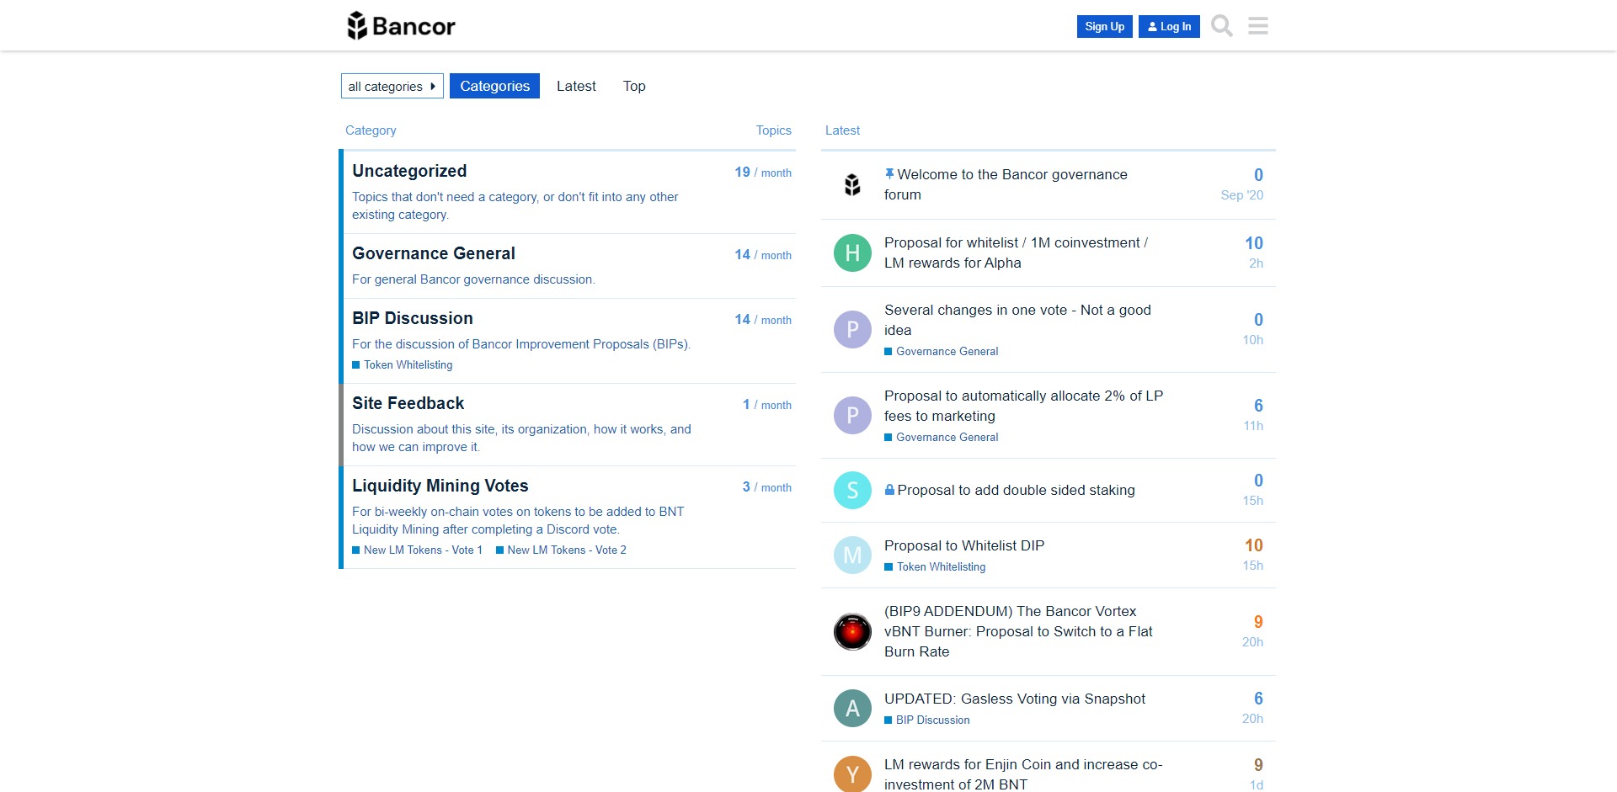Switch to the Latest tab
1617x792 pixels.
[576, 86]
